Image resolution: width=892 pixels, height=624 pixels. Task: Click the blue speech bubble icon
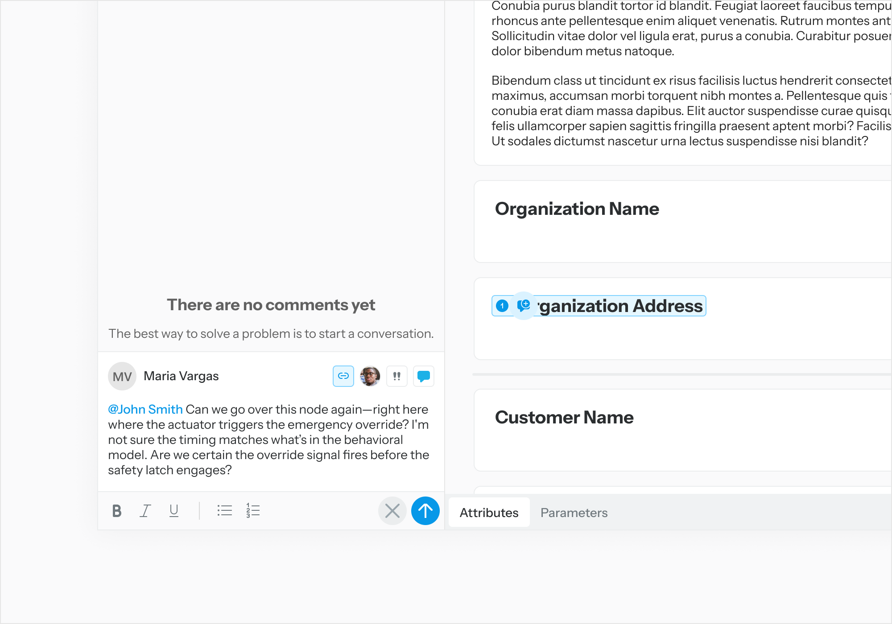tap(423, 376)
